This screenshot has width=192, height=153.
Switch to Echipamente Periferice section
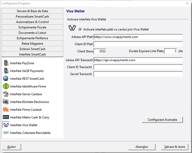pos(32,38)
